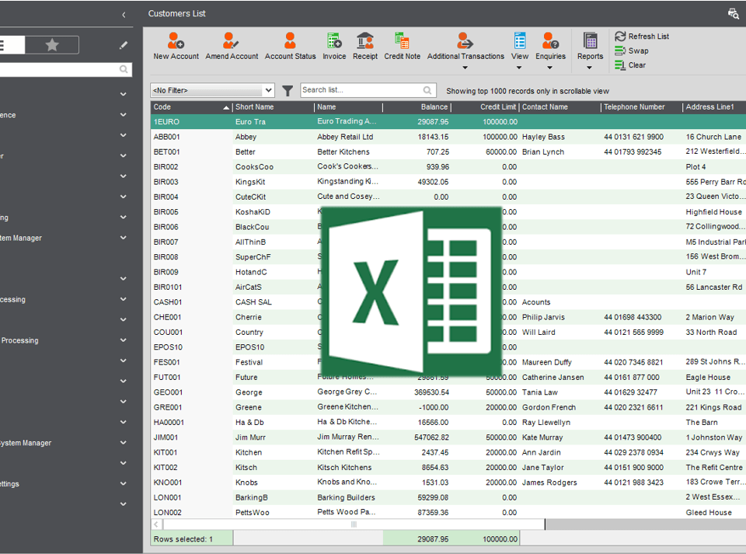The width and height of the screenshot is (746, 554).
Task: Sort by the Code column header
Action: pos(191,107)
